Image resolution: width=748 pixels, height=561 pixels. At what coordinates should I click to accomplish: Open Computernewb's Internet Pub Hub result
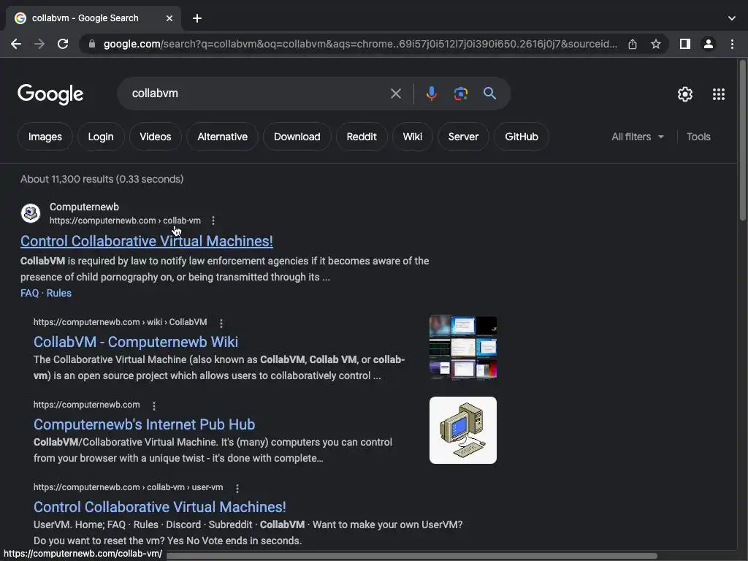click(144, 424)
